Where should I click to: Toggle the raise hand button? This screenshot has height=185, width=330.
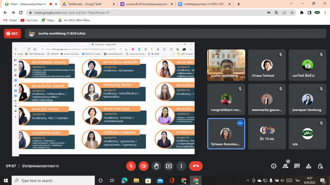point(156,166)
